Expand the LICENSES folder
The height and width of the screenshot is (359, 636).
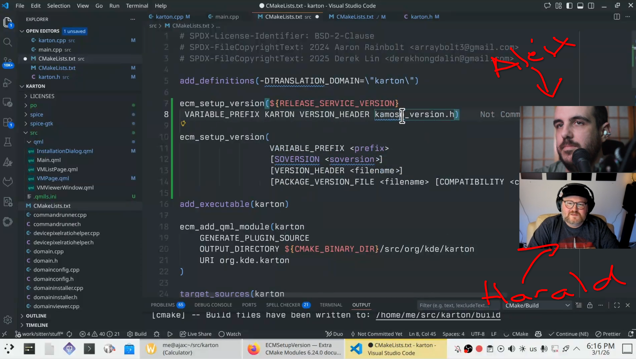[x=42, y=96]
